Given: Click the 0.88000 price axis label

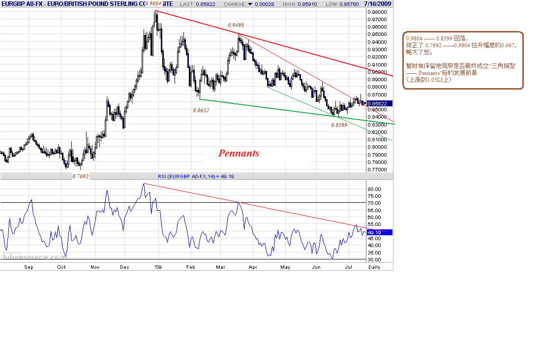Looking at the screenshot, I should tap(377, 87).
